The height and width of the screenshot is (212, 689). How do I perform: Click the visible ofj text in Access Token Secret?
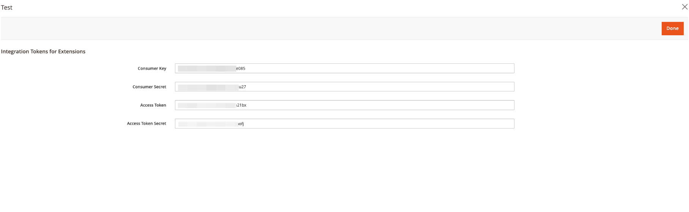pos(241,124)
